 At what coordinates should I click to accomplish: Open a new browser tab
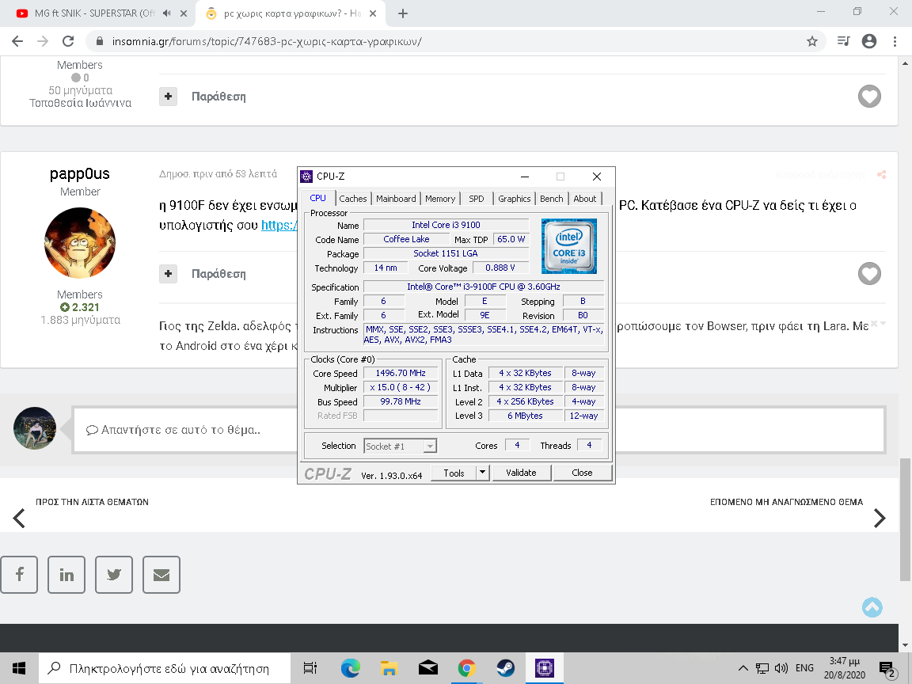(402, 13)
